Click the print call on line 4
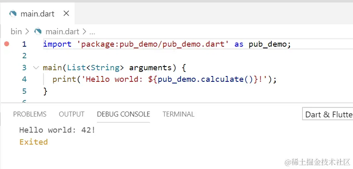The width and height of the screenshot is (353, 169). coord(64,79)
